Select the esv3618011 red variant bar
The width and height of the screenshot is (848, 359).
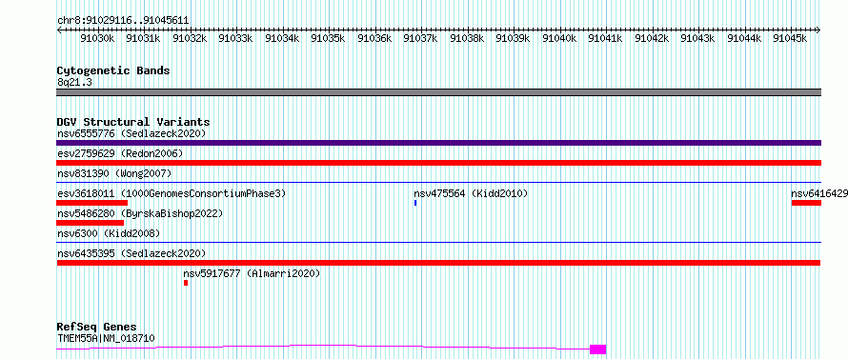91,203
